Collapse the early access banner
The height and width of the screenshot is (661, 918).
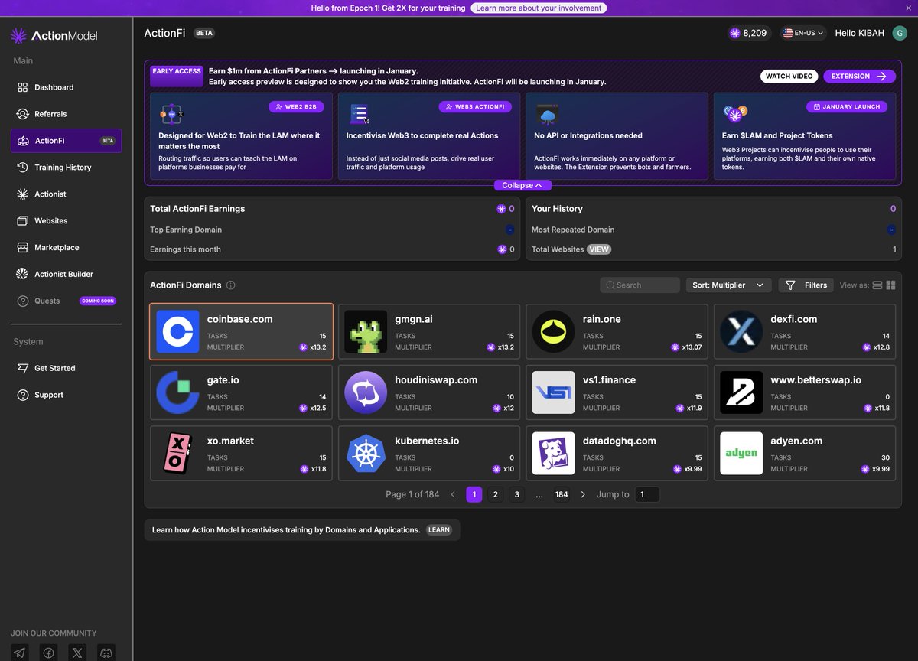522,185
